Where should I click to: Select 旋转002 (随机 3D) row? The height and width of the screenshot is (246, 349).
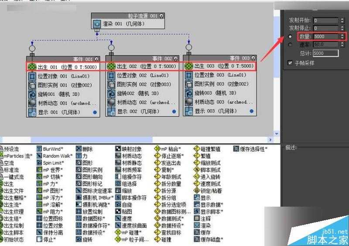point(143,93)
